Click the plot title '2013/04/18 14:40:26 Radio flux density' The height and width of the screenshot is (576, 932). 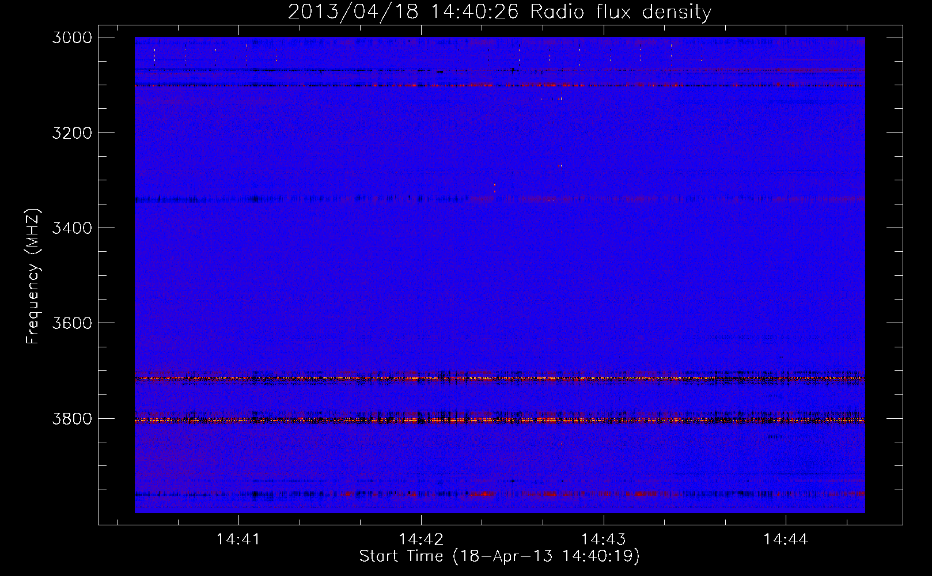point(500,12)
